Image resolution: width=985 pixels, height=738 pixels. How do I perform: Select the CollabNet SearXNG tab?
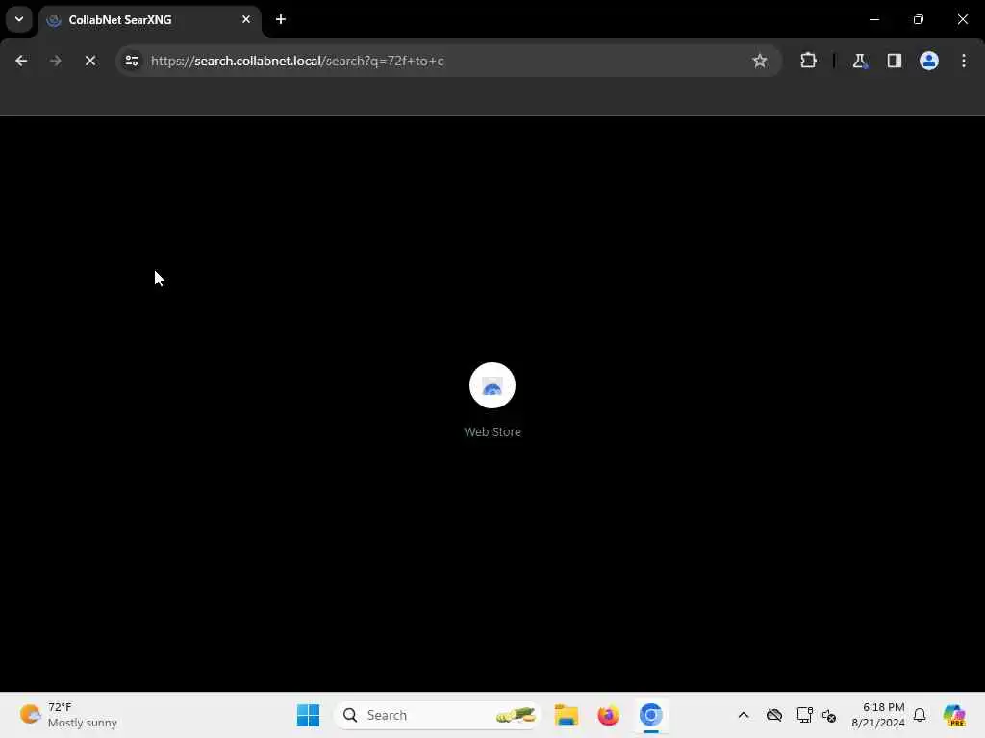149,20
